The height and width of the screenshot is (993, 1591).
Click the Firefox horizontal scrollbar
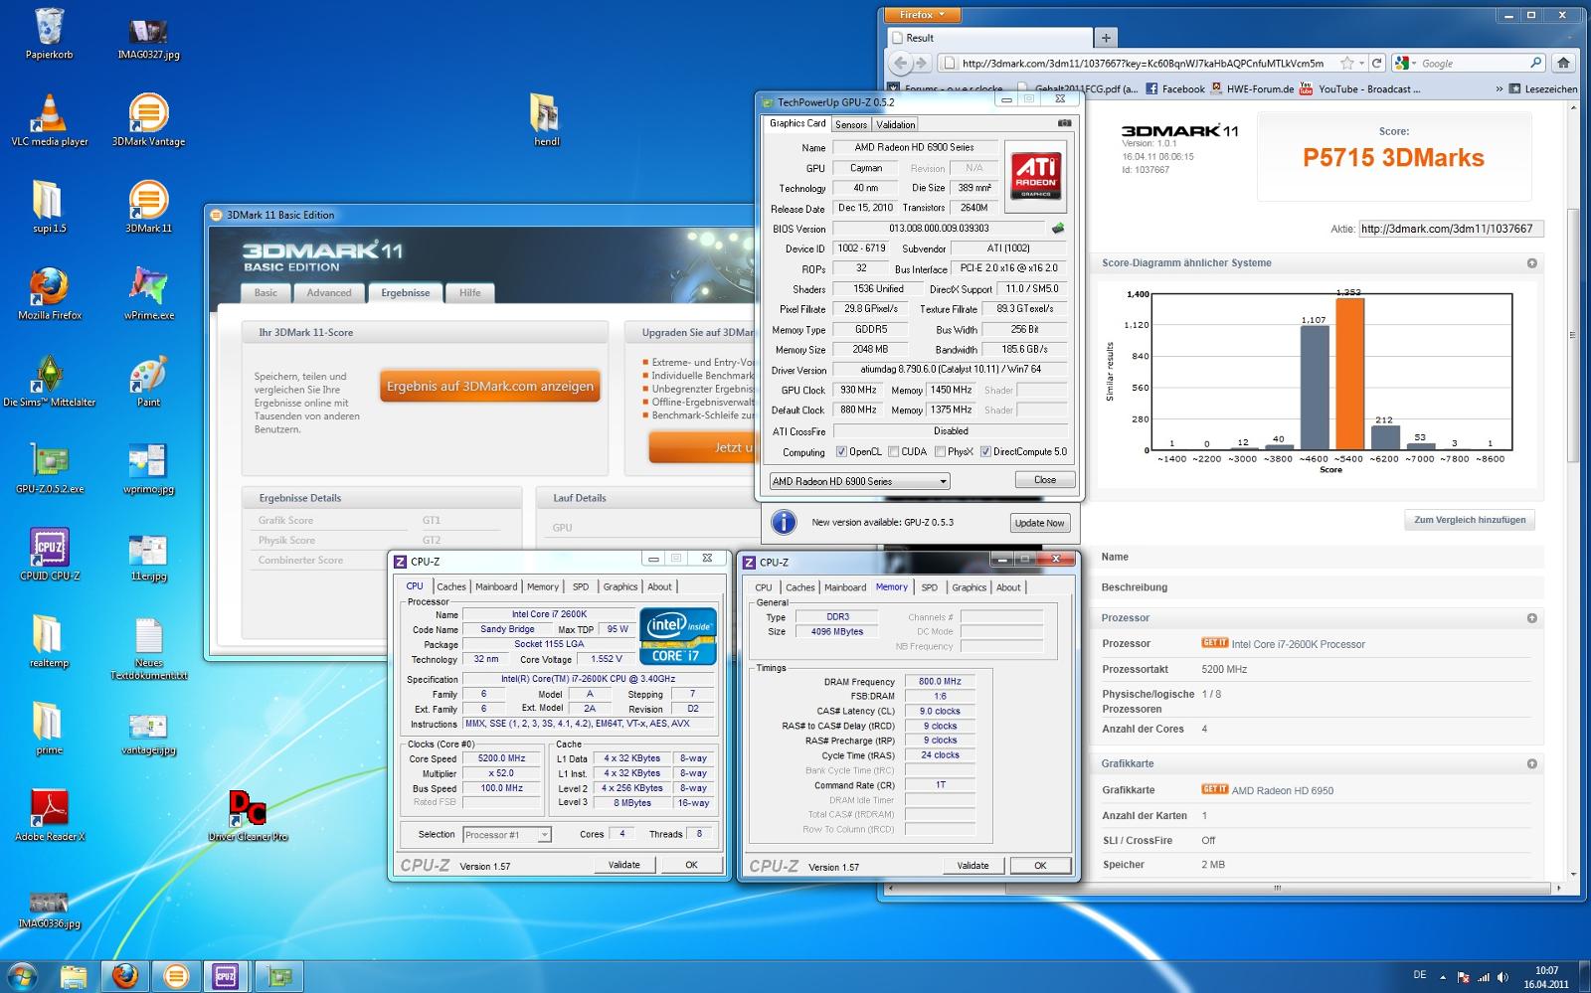pos(1277,889)
